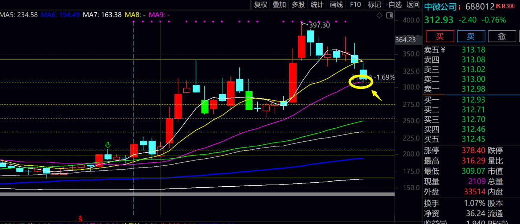Click the yellow ellipse annotation on chart
Viewport: 520px width, 224px height.
(x=361, y=81)
